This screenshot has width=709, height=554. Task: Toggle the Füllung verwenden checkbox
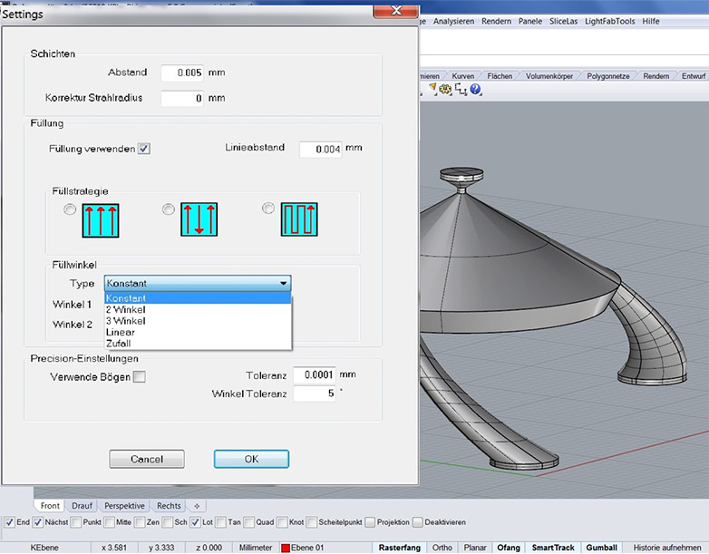coord(144,149)
